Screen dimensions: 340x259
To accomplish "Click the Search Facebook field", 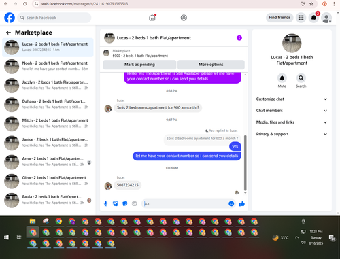I will pyautogui.click(x=54, y=18).
